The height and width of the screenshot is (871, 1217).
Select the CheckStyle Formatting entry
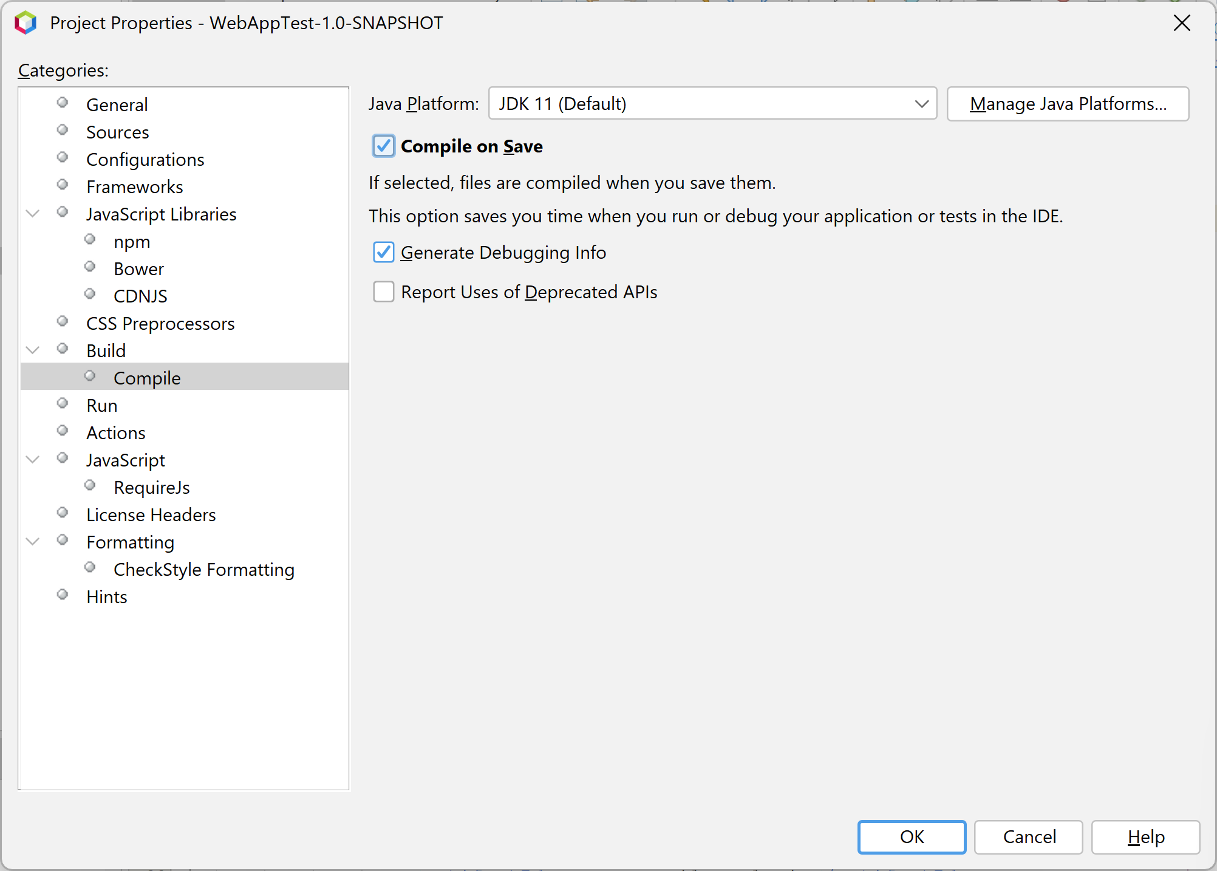pos(203,569)
